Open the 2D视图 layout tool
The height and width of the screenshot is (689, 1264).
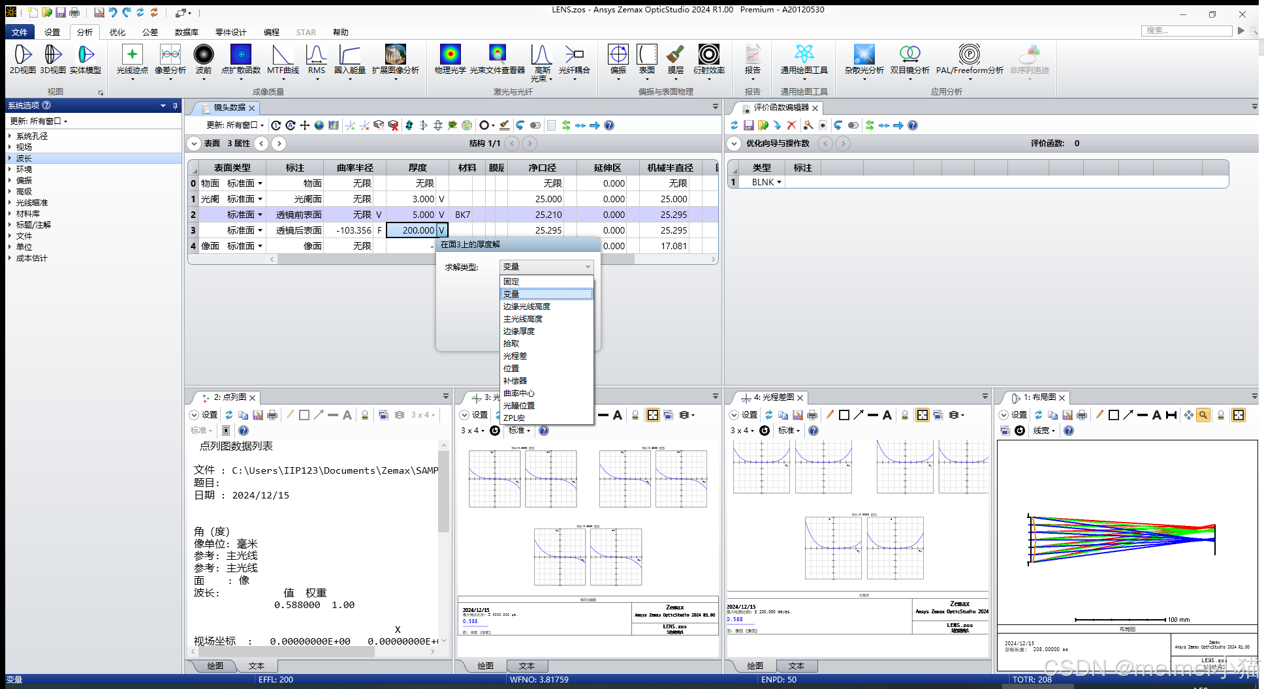(23, 59)
